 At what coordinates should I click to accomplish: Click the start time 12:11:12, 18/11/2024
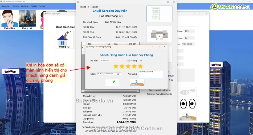tap(126, 27)
